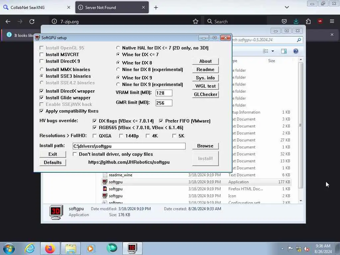Open a new Firefox tab

[156, 8]
